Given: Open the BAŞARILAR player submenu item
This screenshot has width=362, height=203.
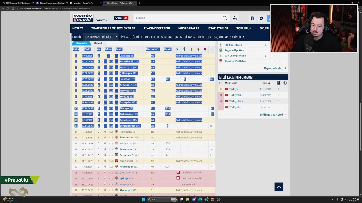Looking at the screenshot, I should pyautogui.click(x=221, y=37).
